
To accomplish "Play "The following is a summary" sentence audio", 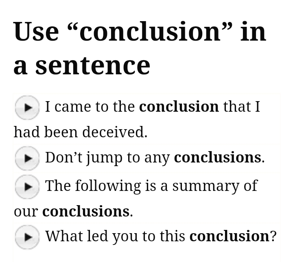I will 27,186.
